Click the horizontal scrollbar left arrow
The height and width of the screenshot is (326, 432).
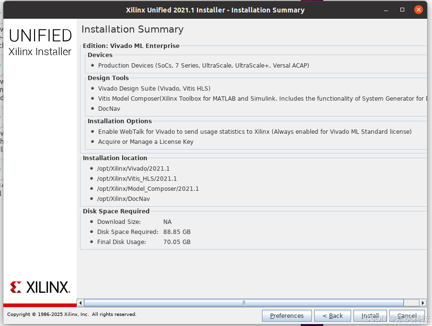[80, 303]
